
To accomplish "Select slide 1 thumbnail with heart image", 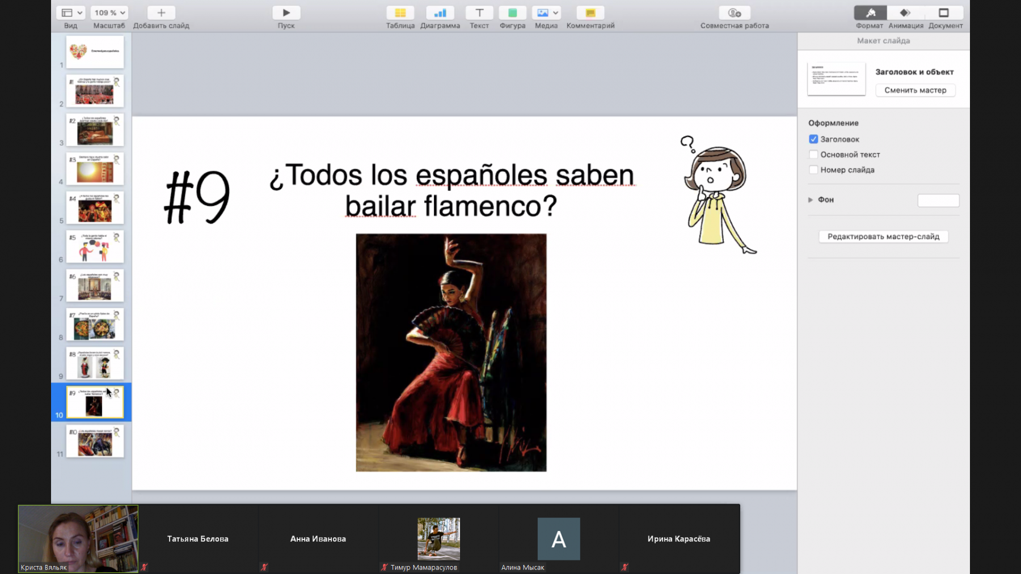I will pyautogui.click(x=95, y=52).
